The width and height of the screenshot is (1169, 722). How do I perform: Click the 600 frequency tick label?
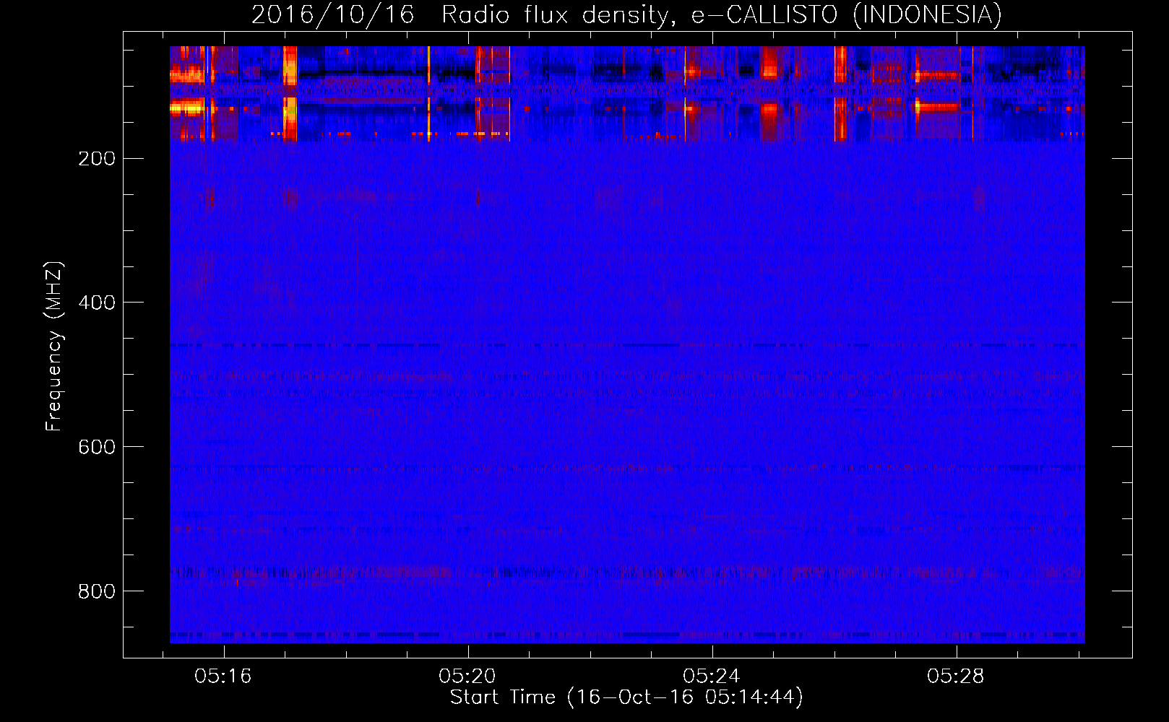(x=97, y=447)
